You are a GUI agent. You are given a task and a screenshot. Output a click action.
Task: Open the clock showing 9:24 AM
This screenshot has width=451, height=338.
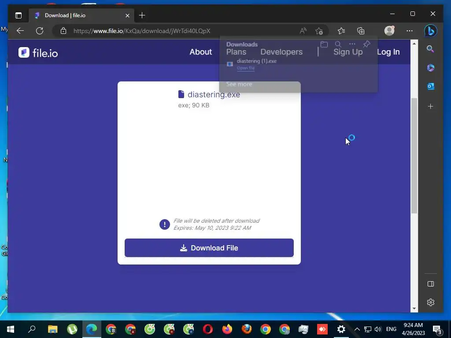[413, 329]
